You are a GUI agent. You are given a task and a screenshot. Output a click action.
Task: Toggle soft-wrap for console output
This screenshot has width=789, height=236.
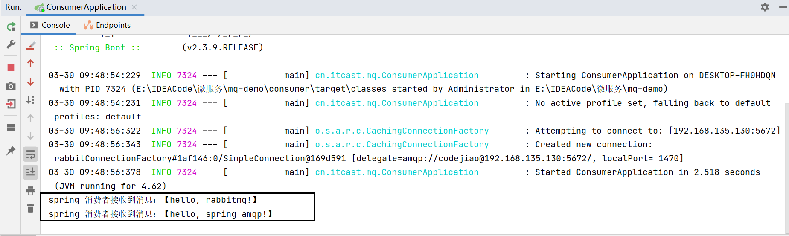[x=30, y=154]
